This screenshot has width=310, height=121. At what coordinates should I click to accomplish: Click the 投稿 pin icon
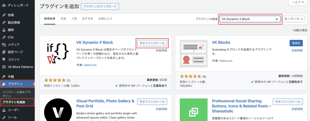[4, 15]
